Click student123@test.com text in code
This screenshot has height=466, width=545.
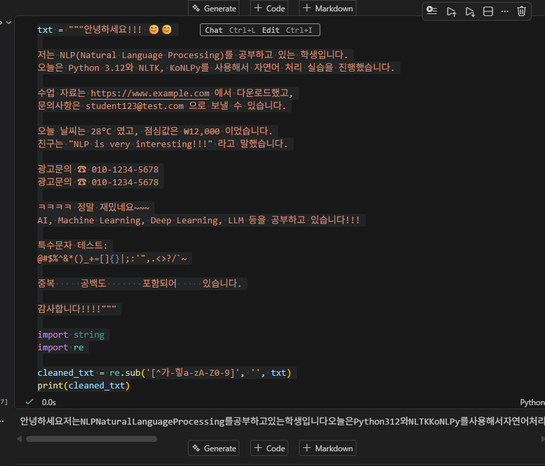point(134,106)
